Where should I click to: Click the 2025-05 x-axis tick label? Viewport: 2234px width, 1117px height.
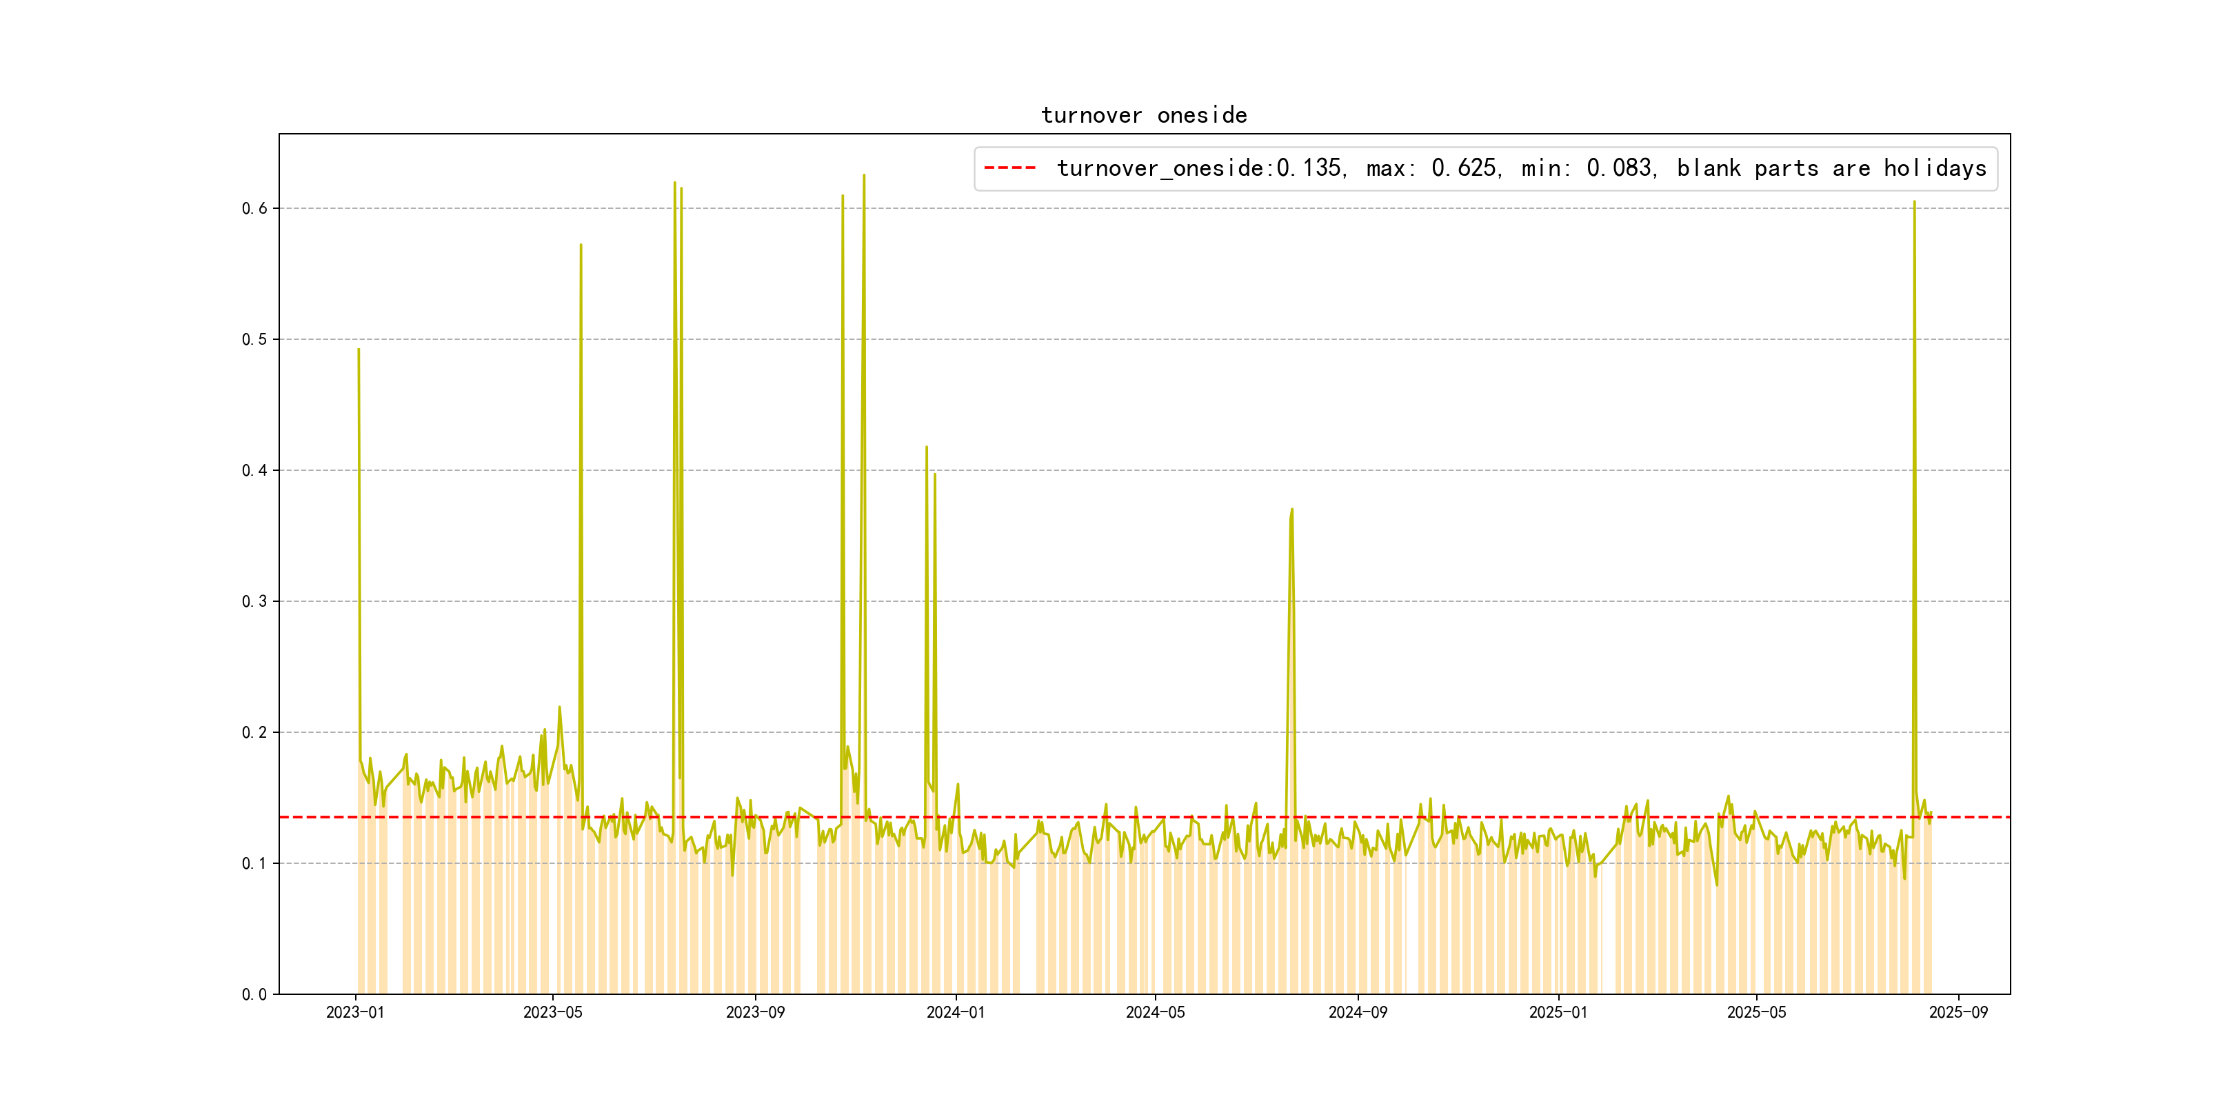[1756, 1012]
